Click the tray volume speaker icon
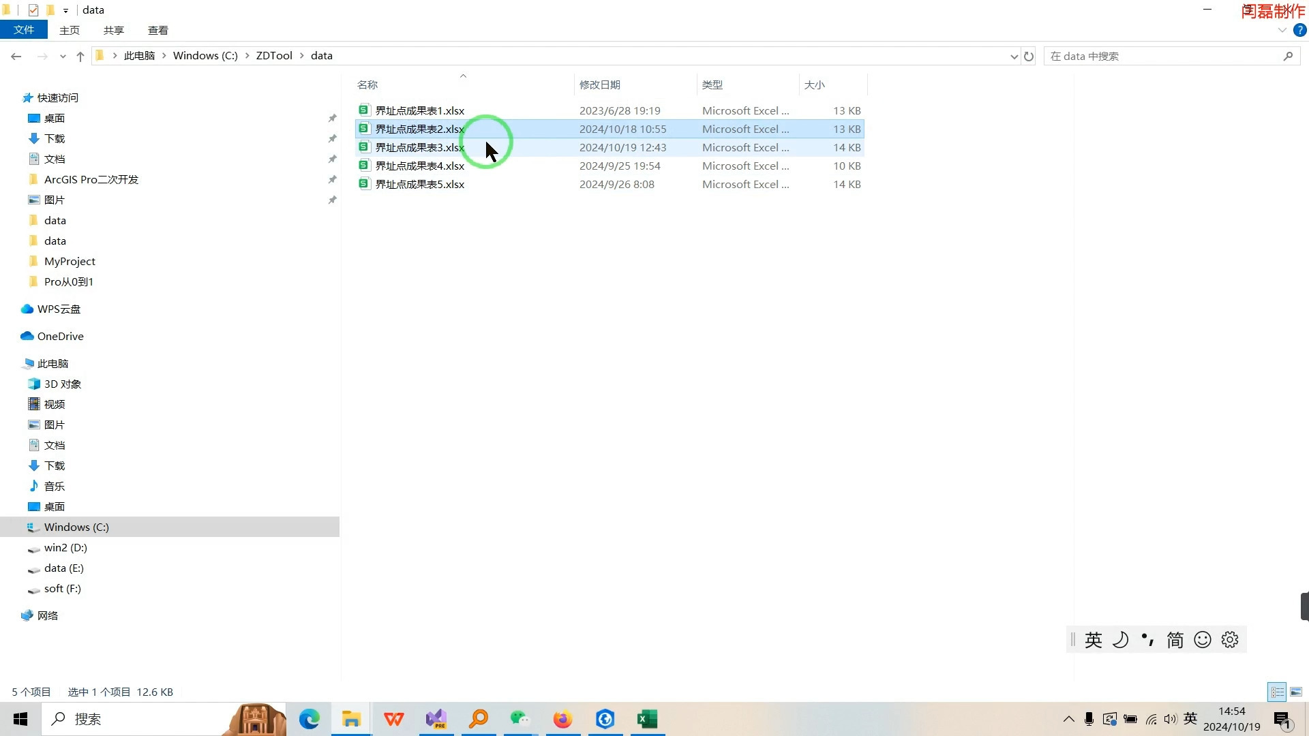The image size is (1309, 736). [1171, 719]
